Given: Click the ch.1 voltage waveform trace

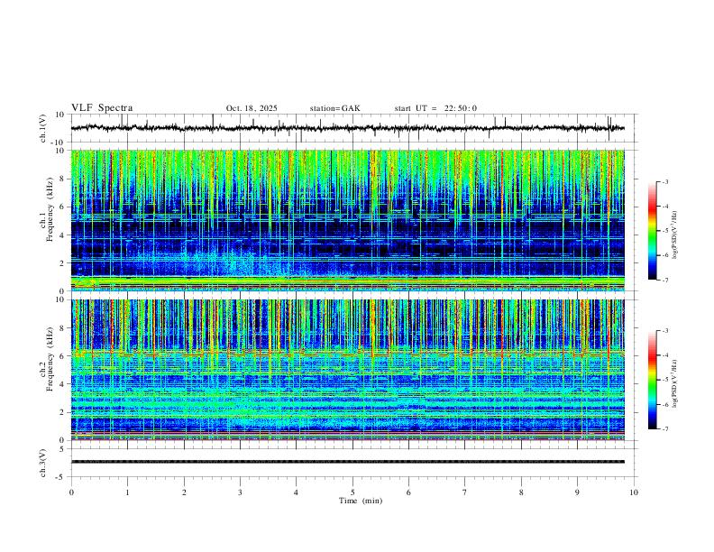Looking at the screenshot, I should click(x=347, y=128).
